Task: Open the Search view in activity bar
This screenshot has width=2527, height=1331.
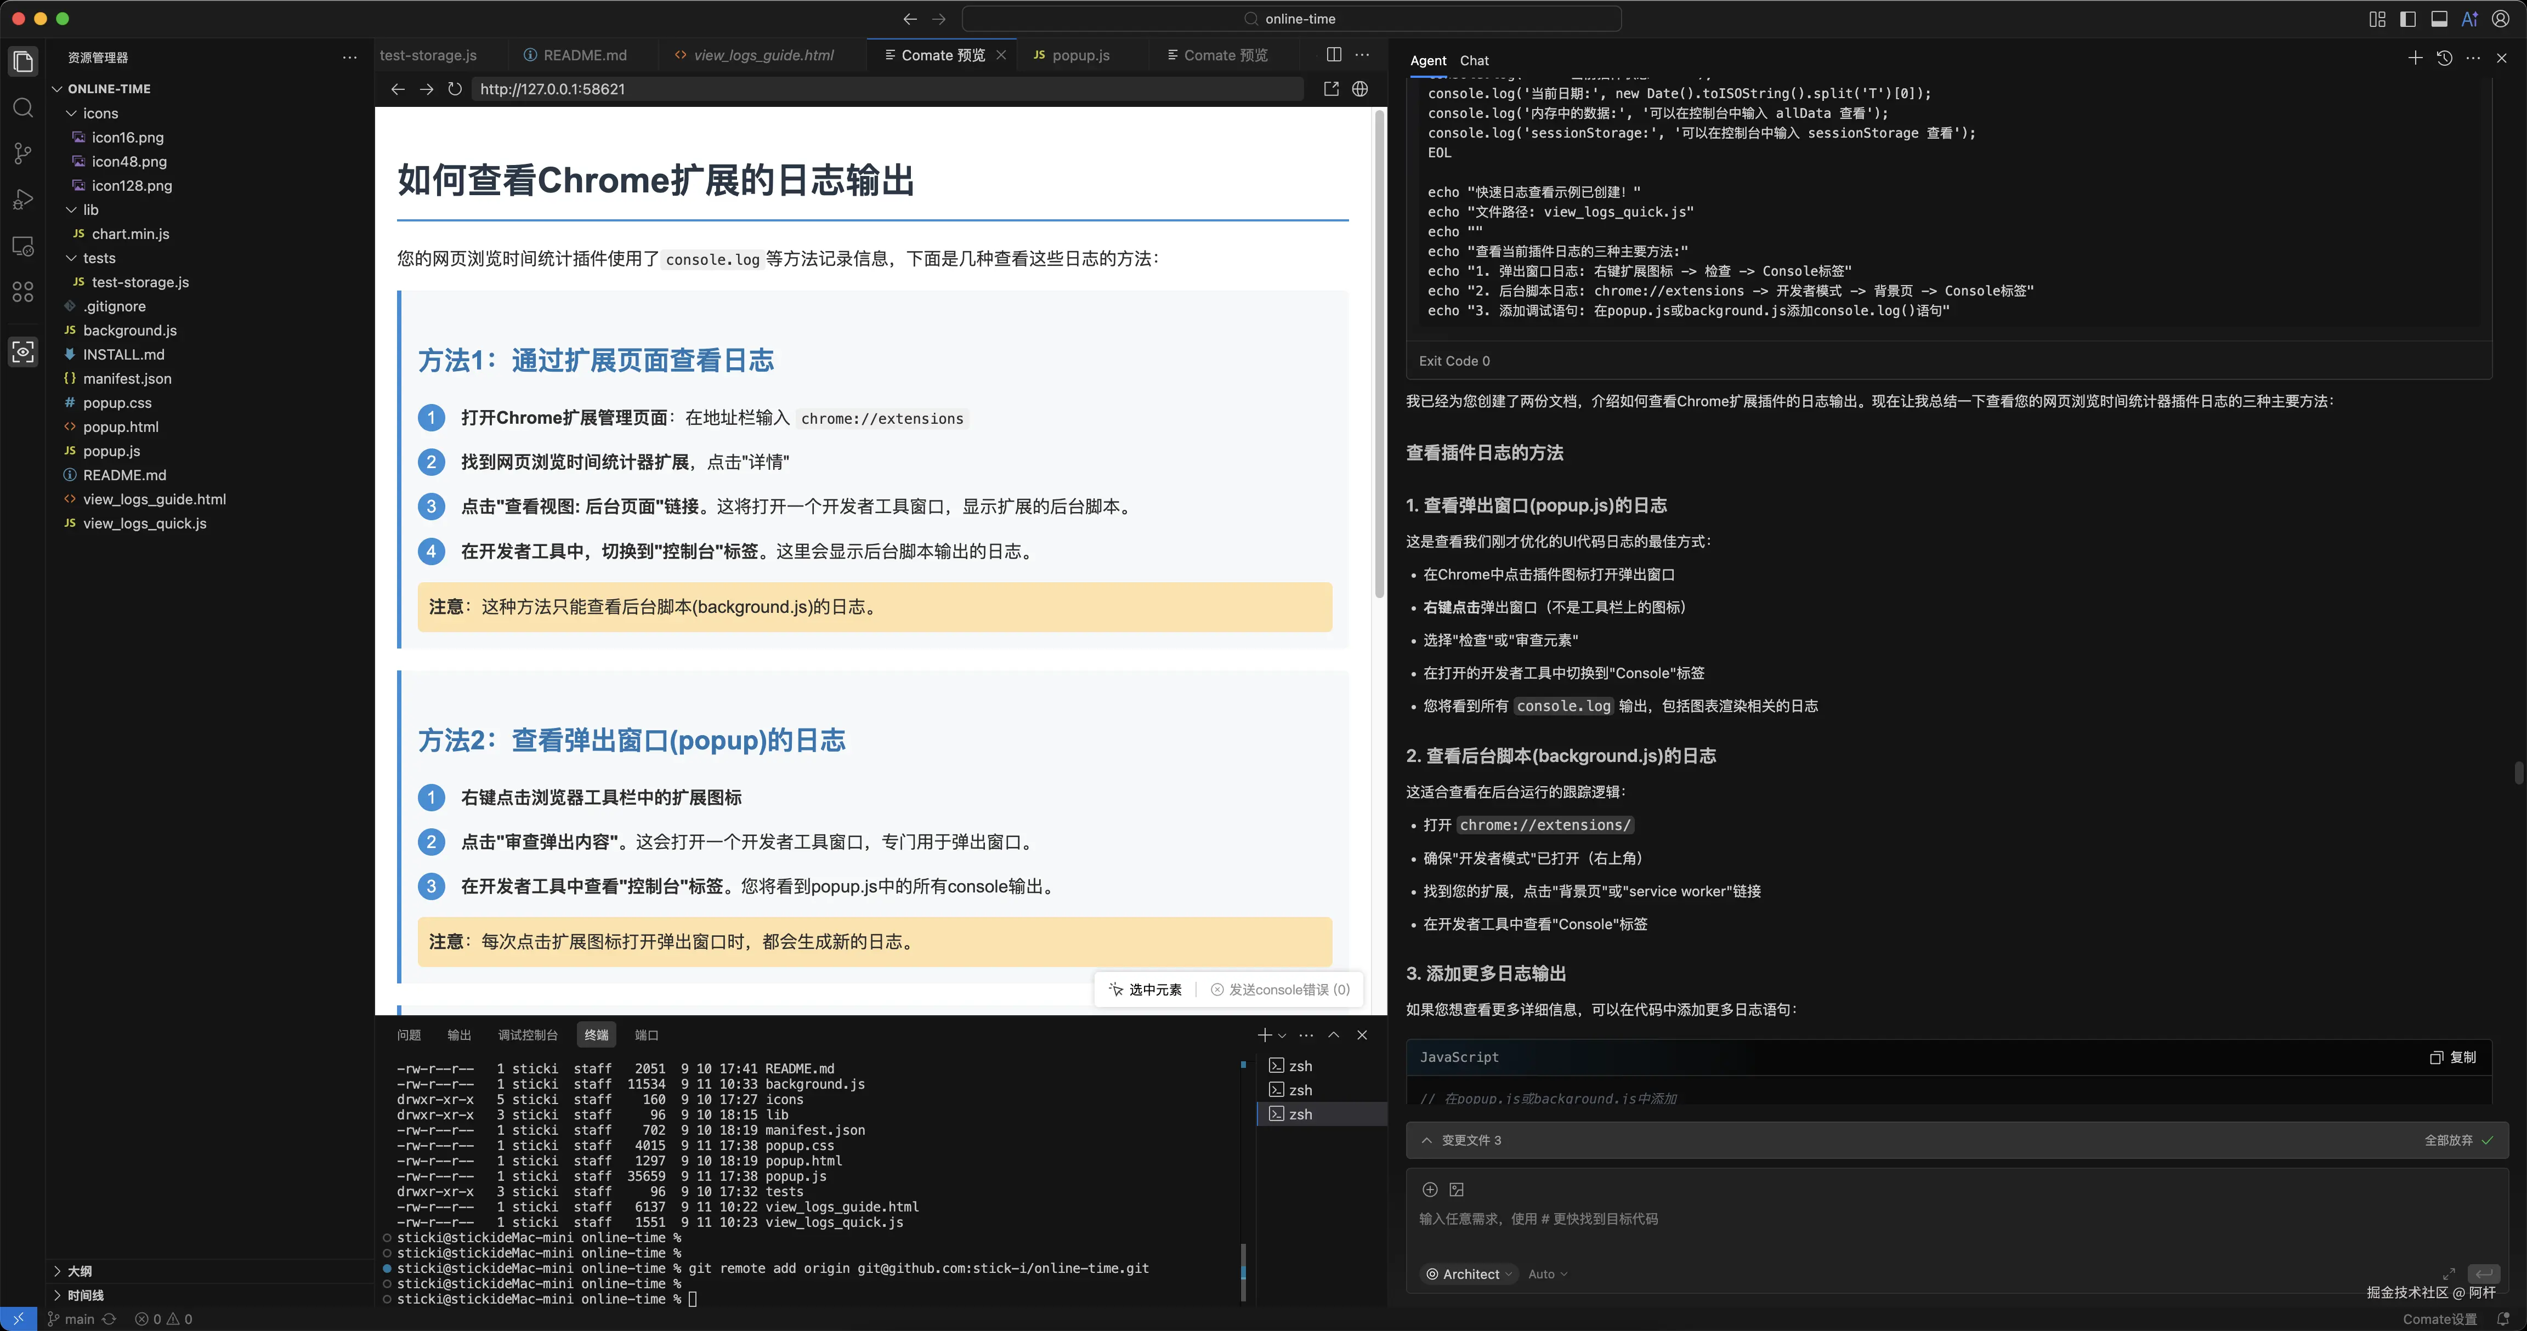Action: coord(22,108)
